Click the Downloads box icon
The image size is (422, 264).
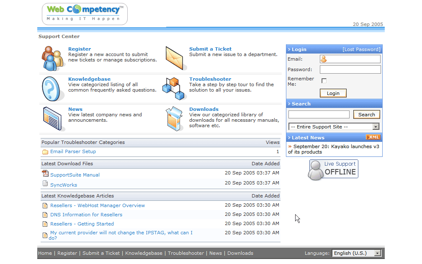click(175, 119)
